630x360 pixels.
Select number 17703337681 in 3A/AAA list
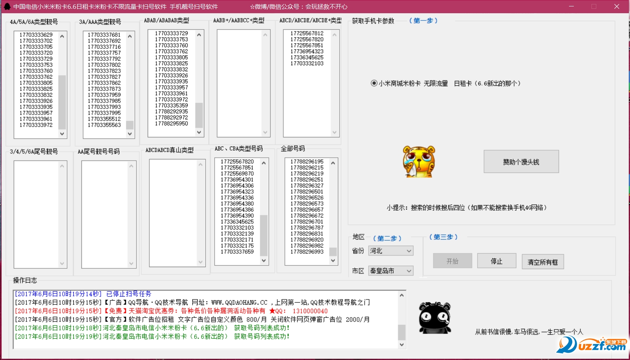(x=104, y=35)
